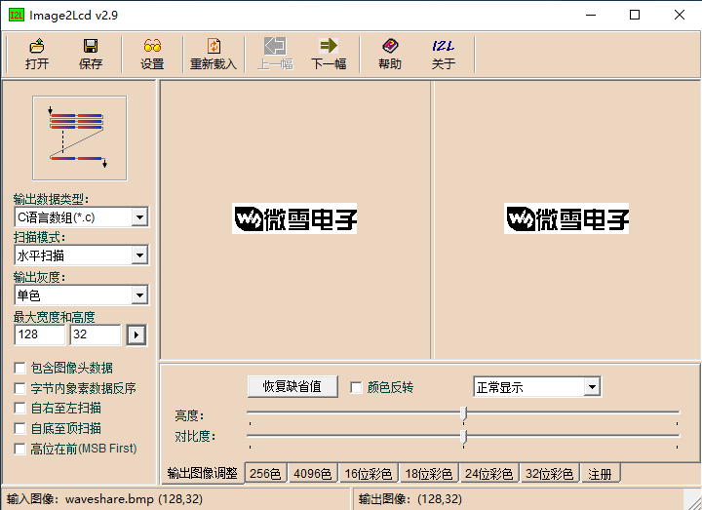Viewport: 702px width, 510px height.
Task: Check 自底至顶扫描 option
Action: pos(19,428)
